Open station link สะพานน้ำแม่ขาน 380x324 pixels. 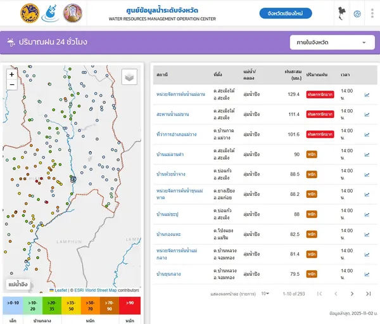coord(174,115)
